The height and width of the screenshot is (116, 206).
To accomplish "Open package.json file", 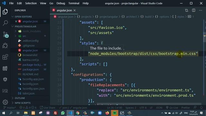I will pyautogui.click(x=31, y=69).
